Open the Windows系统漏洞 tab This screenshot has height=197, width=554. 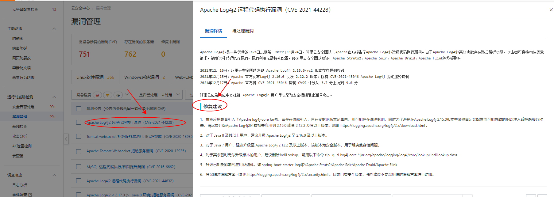tap(145, 77)
